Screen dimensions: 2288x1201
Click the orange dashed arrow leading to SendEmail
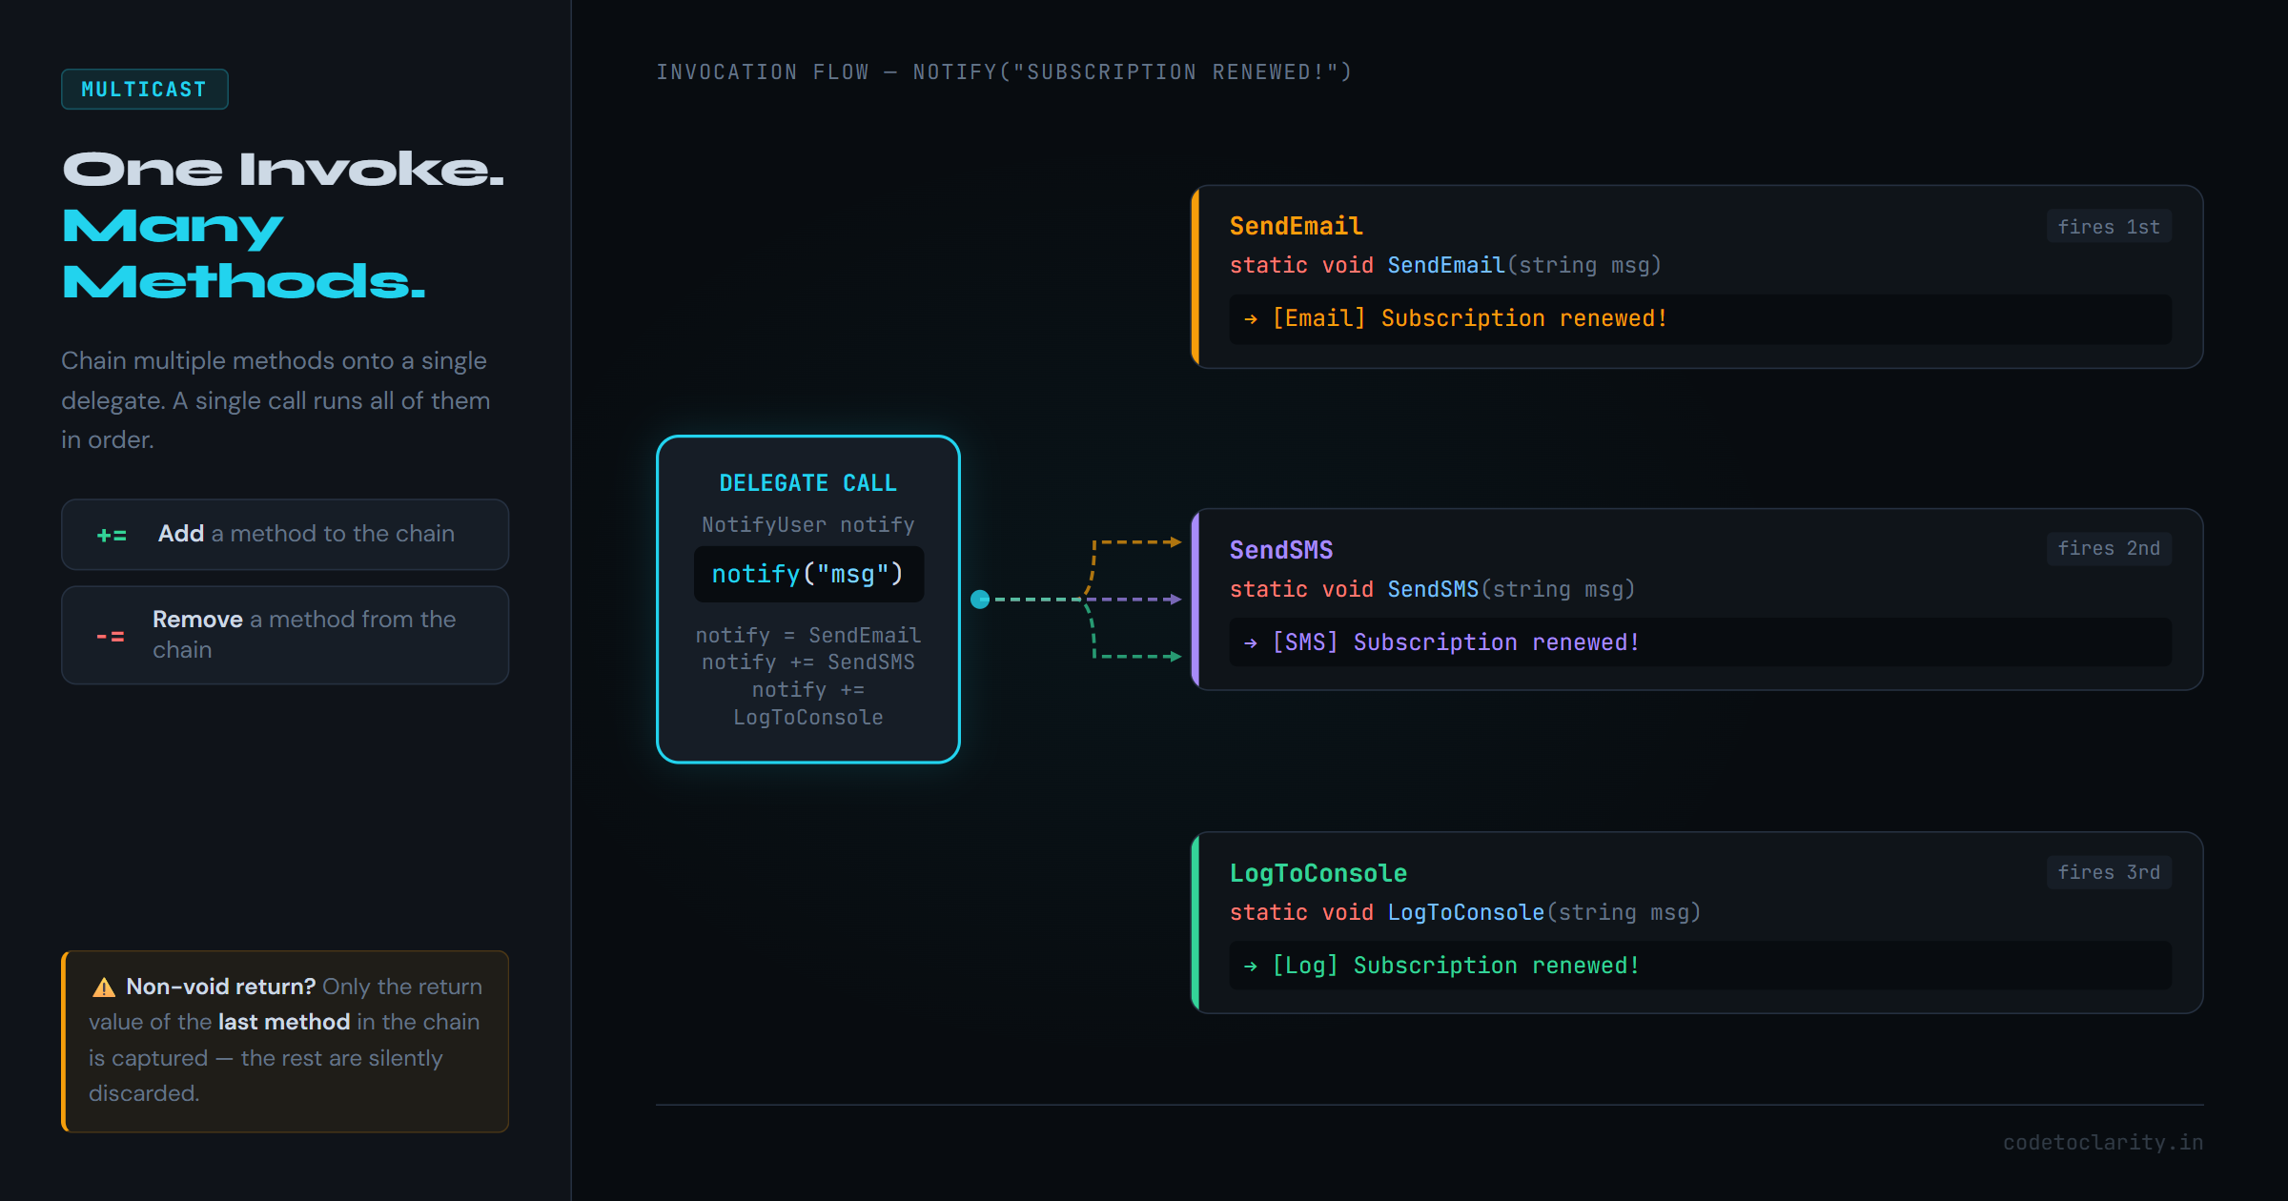pyautogui.click(x=1134, y=541)
